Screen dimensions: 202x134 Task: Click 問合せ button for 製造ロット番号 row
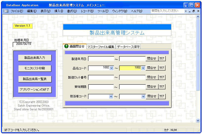(x=152, y=77)
